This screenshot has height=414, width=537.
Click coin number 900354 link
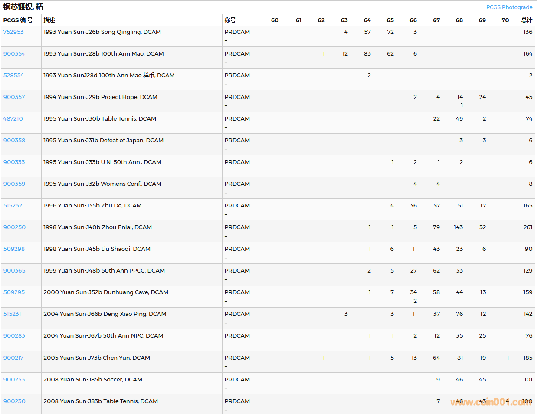tap(14, 54)
